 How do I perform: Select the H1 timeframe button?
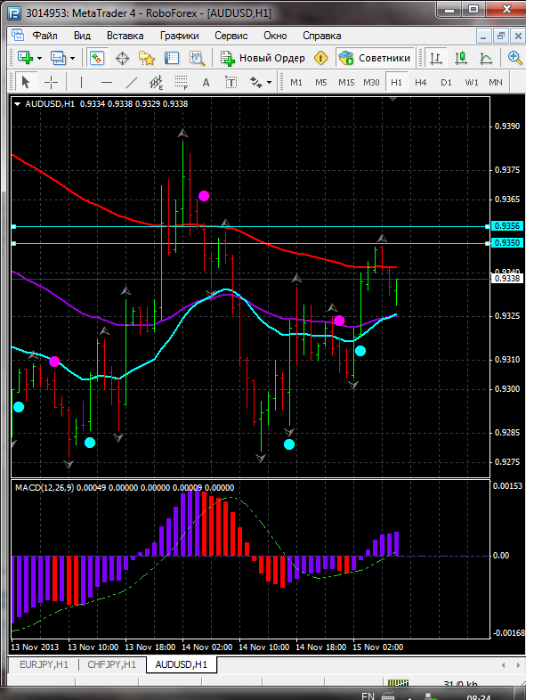click(396, 83)
